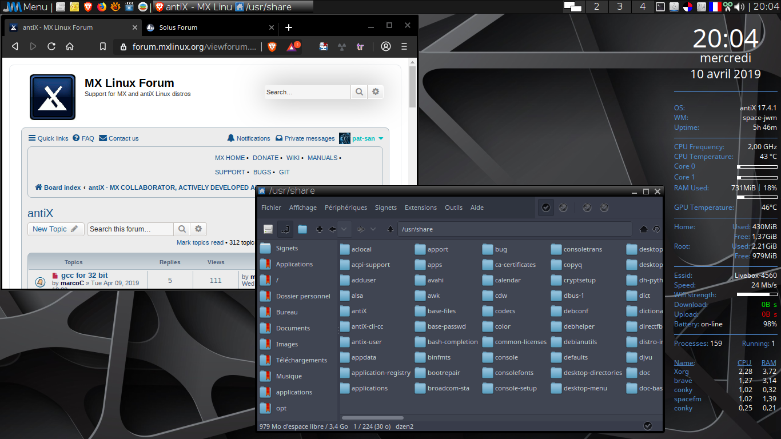Toggle the devices drive icon in SpaceFM toolbar

[x=268, y=229]
